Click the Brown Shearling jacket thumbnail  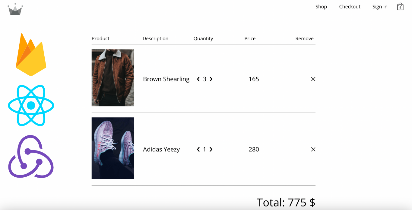(x=113, y=78)
